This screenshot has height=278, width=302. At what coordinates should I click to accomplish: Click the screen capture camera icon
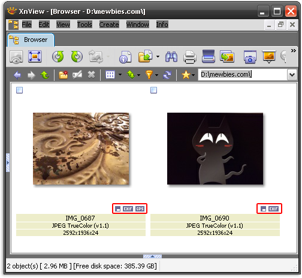click(x=250, y=57)
